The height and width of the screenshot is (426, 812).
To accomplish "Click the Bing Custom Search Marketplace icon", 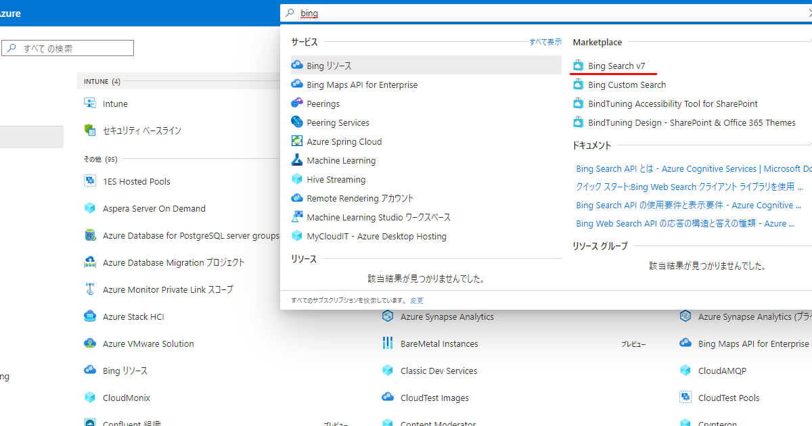I will [x=579, y=84].
